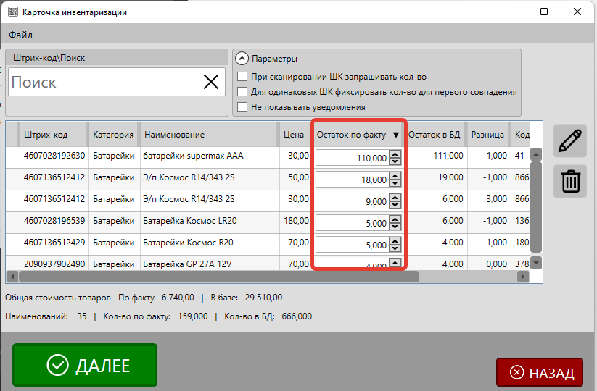597x391 pixels.
Task: Toggle 'Не показывать уведомления' checkbox
Action: (x=243, y=107)
